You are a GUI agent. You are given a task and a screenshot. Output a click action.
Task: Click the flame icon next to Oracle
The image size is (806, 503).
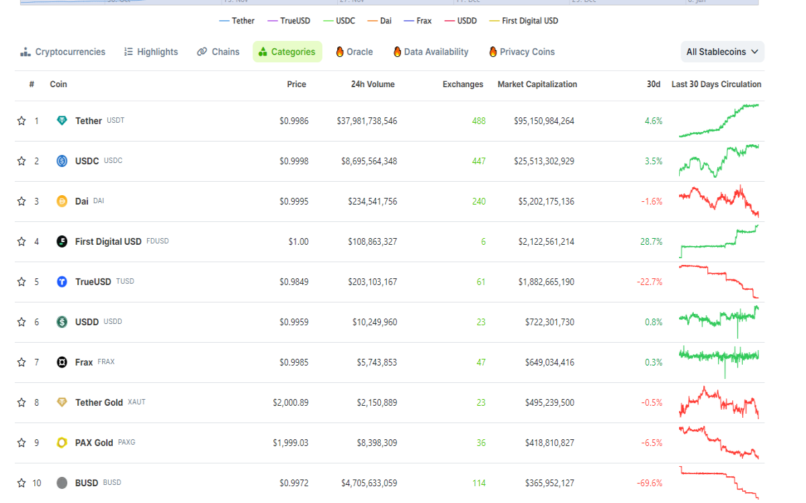(x=341, y=52)
